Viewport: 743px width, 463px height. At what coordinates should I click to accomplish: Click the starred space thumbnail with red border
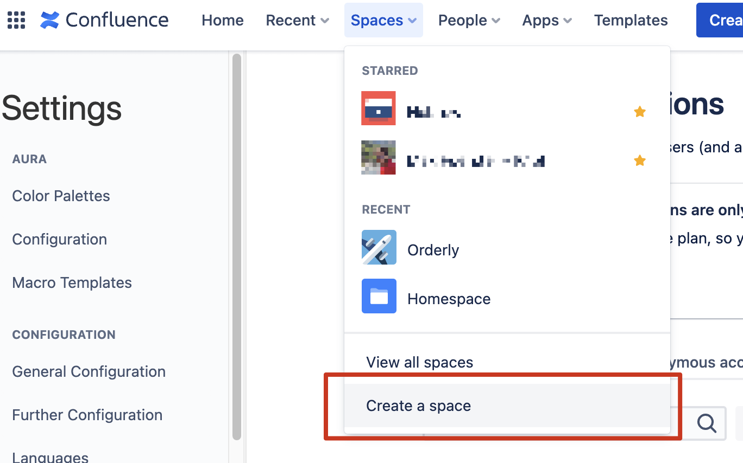(379, 108)
